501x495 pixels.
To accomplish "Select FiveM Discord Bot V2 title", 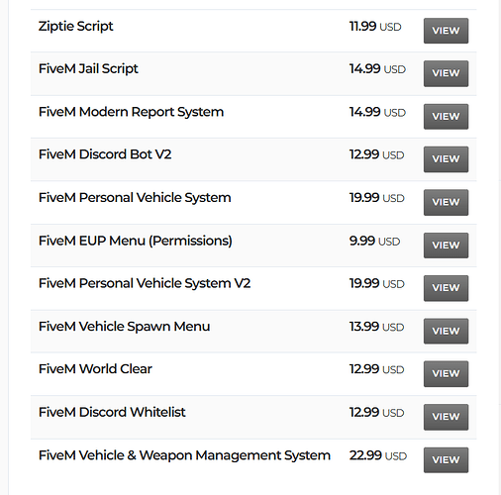I will [x=105, y=154].
